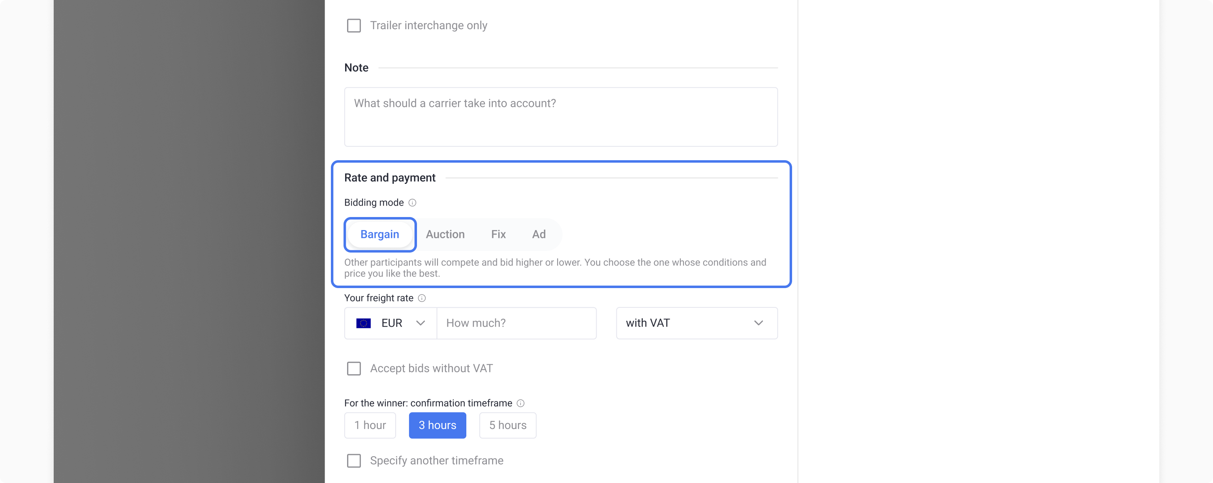Set confirmation timeframe to 1 hour
The height and width of the screenshot is (483, 1213).
(x=370, y=425)
